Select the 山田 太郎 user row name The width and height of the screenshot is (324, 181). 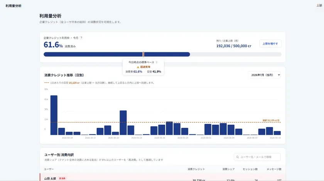tap(50, 179)
